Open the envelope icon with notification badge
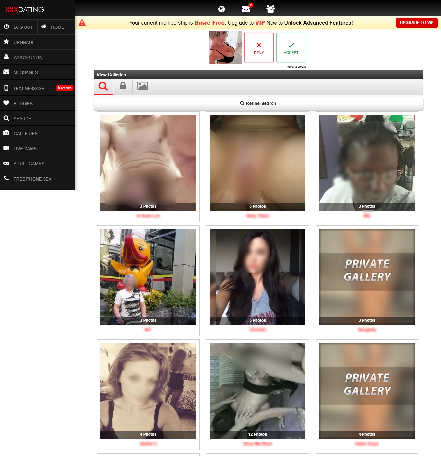Image resolution: width=441 pixels, height=456 pixels. pos(246,9)
